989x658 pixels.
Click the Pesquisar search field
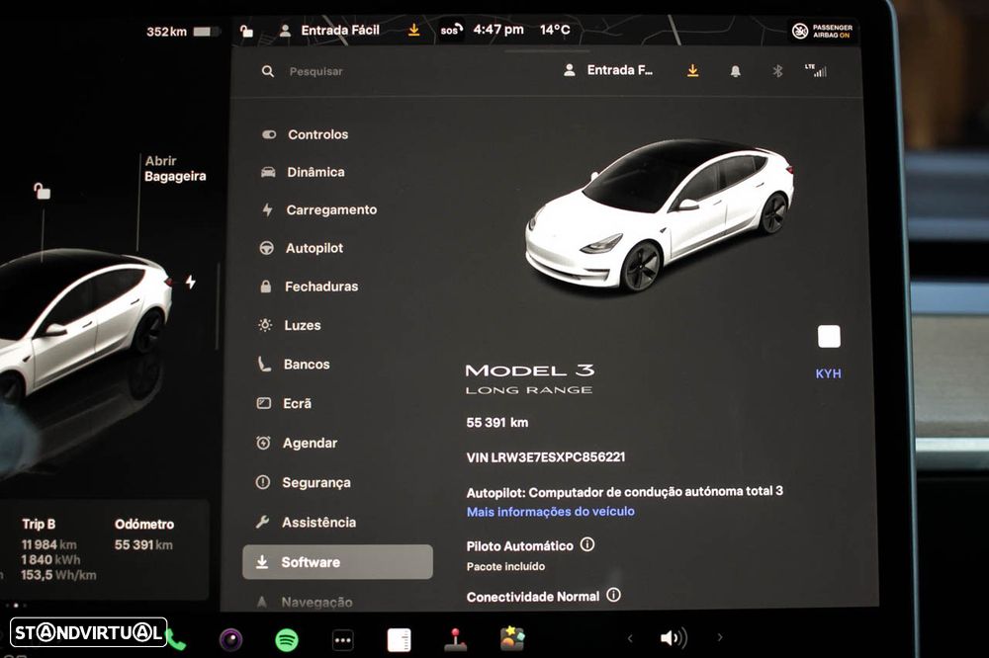tap(316, 71)
